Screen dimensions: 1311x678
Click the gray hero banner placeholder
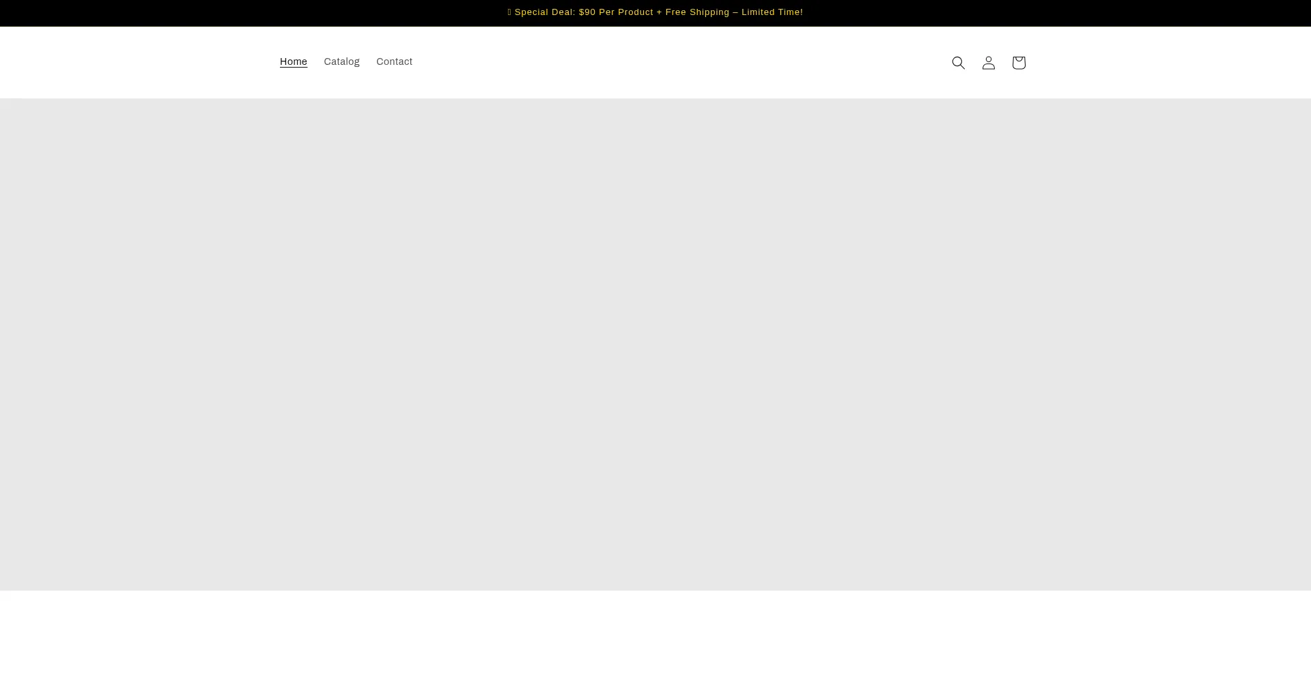pos(655,344)
